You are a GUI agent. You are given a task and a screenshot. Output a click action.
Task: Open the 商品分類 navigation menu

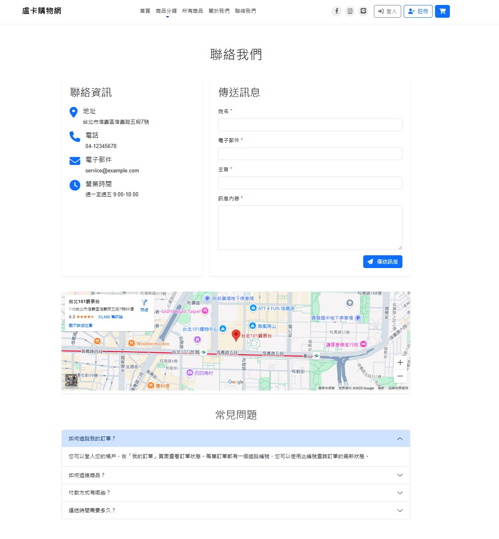[166, 11]
